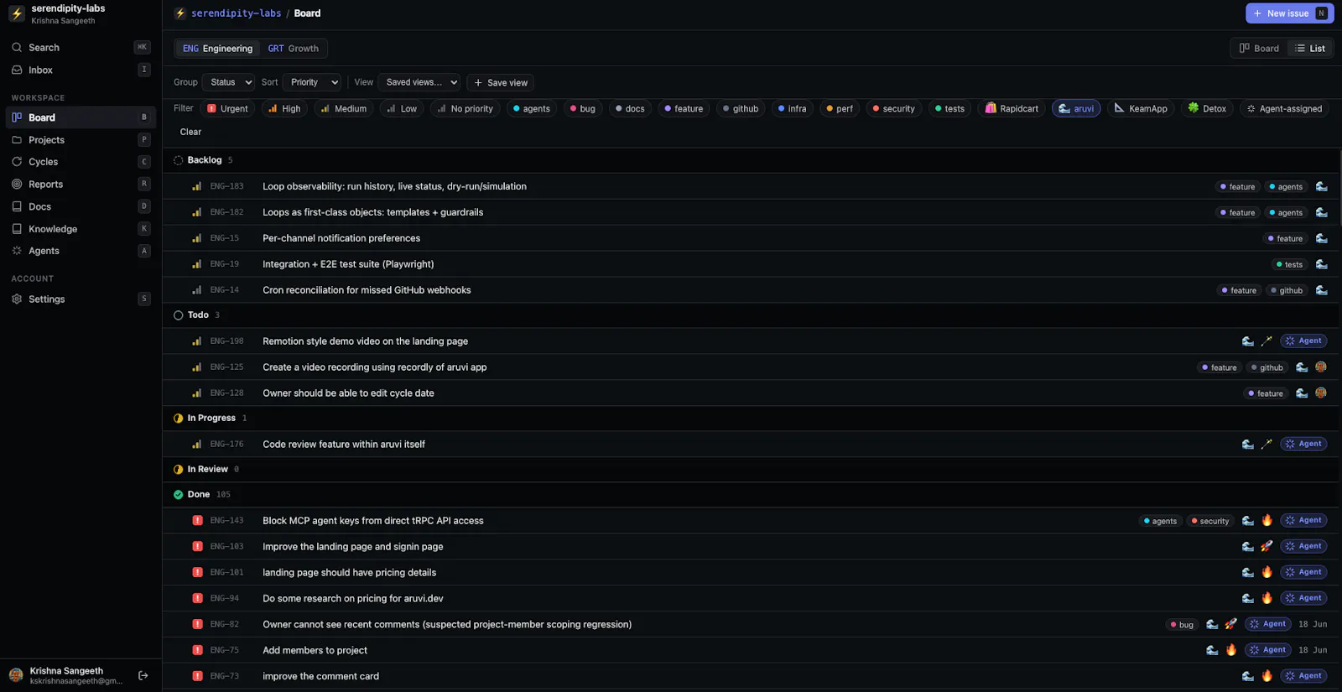Click the assignee avatar on ENG-128 row
1342x692 pixels.
point(1321,393)
